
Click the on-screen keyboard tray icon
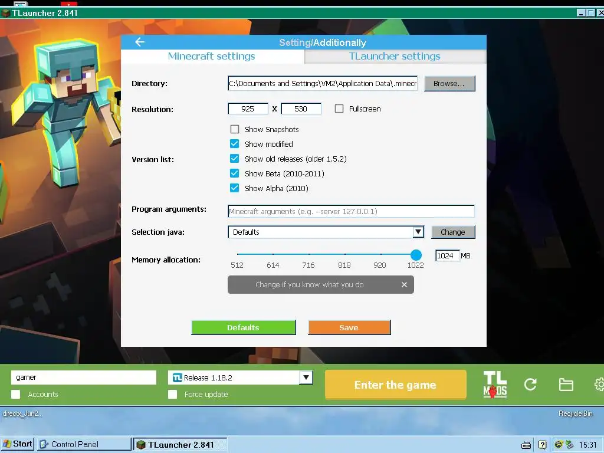[x=526, y=445]
